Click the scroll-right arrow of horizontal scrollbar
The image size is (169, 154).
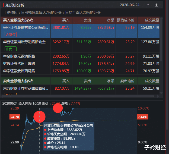coord(158,96)
